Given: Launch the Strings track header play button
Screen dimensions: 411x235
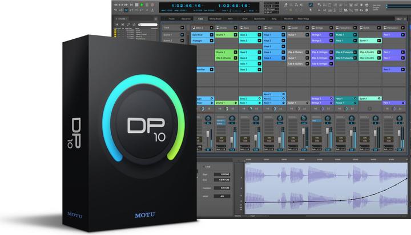Looking at the screenshot, I should coord(331,28).
